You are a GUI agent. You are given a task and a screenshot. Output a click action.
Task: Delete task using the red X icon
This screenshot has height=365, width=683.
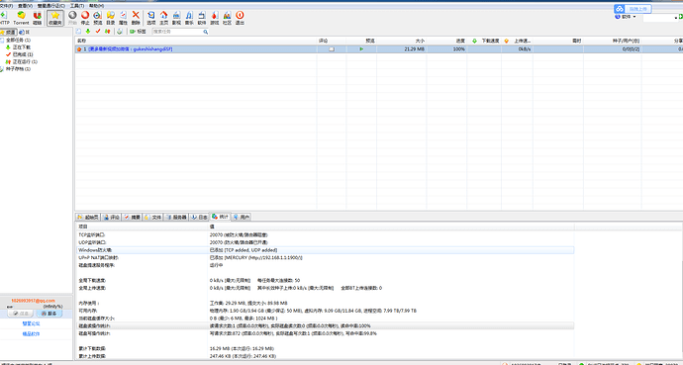136,18
